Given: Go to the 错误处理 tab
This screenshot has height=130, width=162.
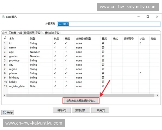Looking at the screenshot, I should point(29,33).
